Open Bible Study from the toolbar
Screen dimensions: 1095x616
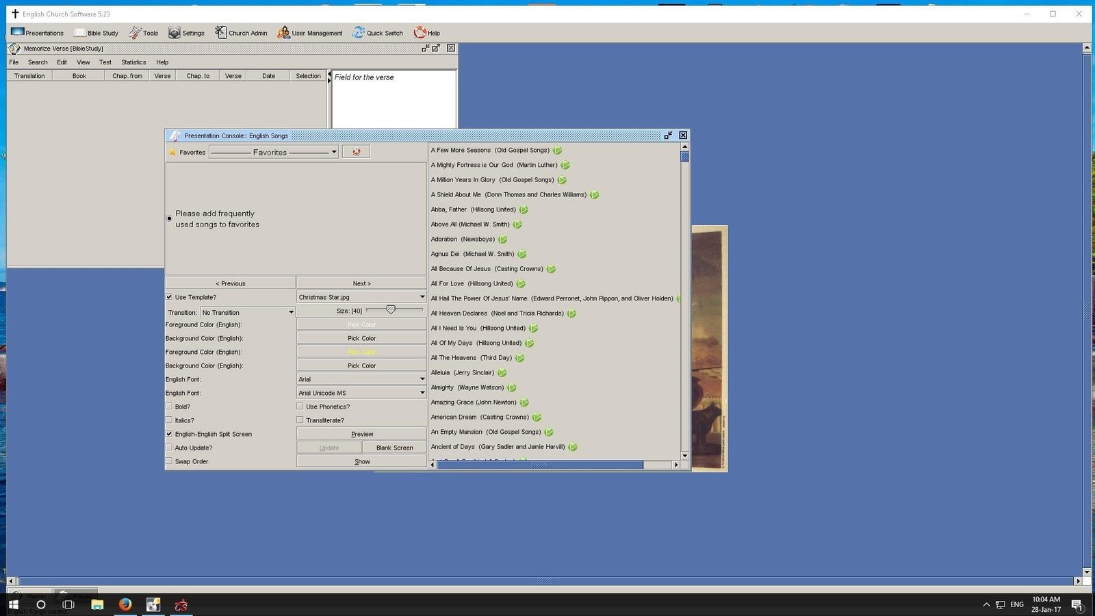(x=96, y=33)
